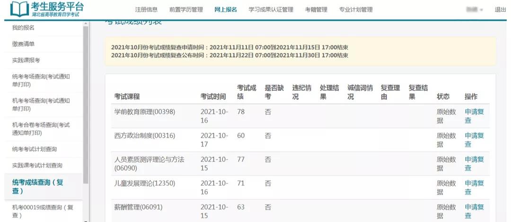This screenshot has width=511, height=222.
Task: Go to 考籍管理 menu
Action: pos(316,10)
